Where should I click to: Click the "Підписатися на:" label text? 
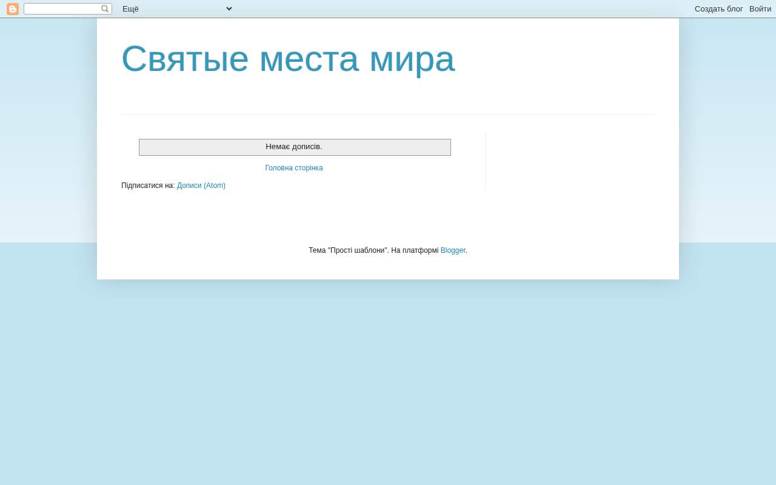point(148,186)
